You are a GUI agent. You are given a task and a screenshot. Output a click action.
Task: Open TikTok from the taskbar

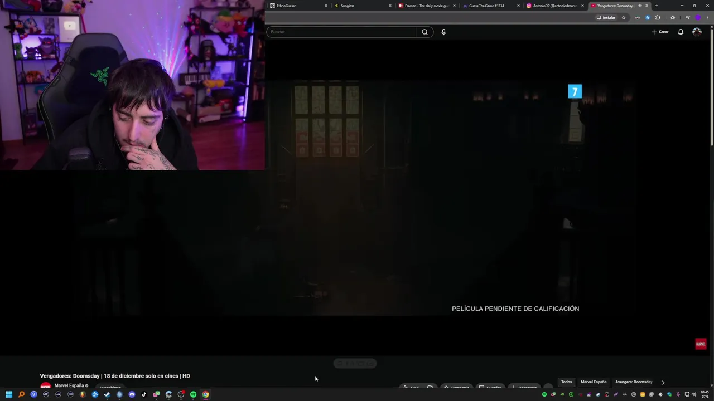click(x=144, y=394)
